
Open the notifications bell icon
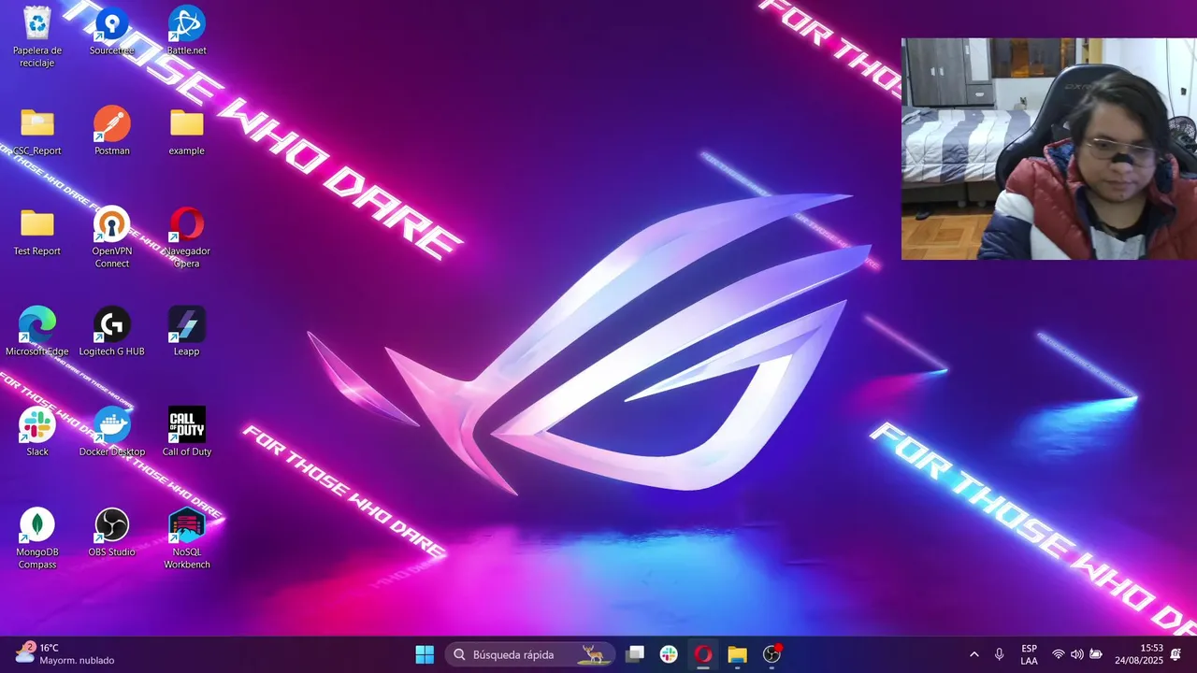(x=1176, y=654)
